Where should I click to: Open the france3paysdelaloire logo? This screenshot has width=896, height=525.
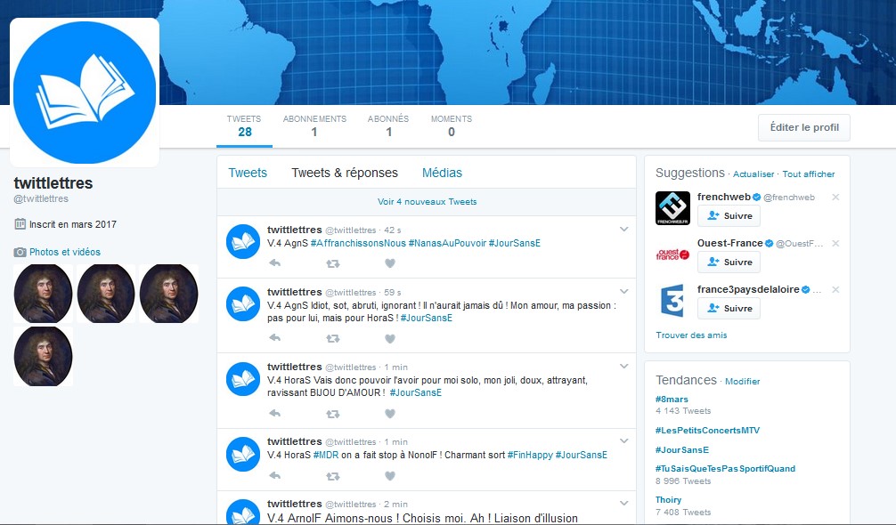[x=672, y=301]
